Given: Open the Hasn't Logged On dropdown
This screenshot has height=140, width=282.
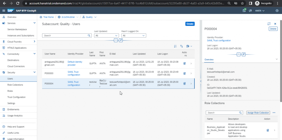Looking at the screenshot, I should tap(134, 35).
